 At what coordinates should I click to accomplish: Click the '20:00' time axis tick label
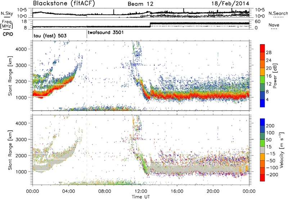(213, 191)
